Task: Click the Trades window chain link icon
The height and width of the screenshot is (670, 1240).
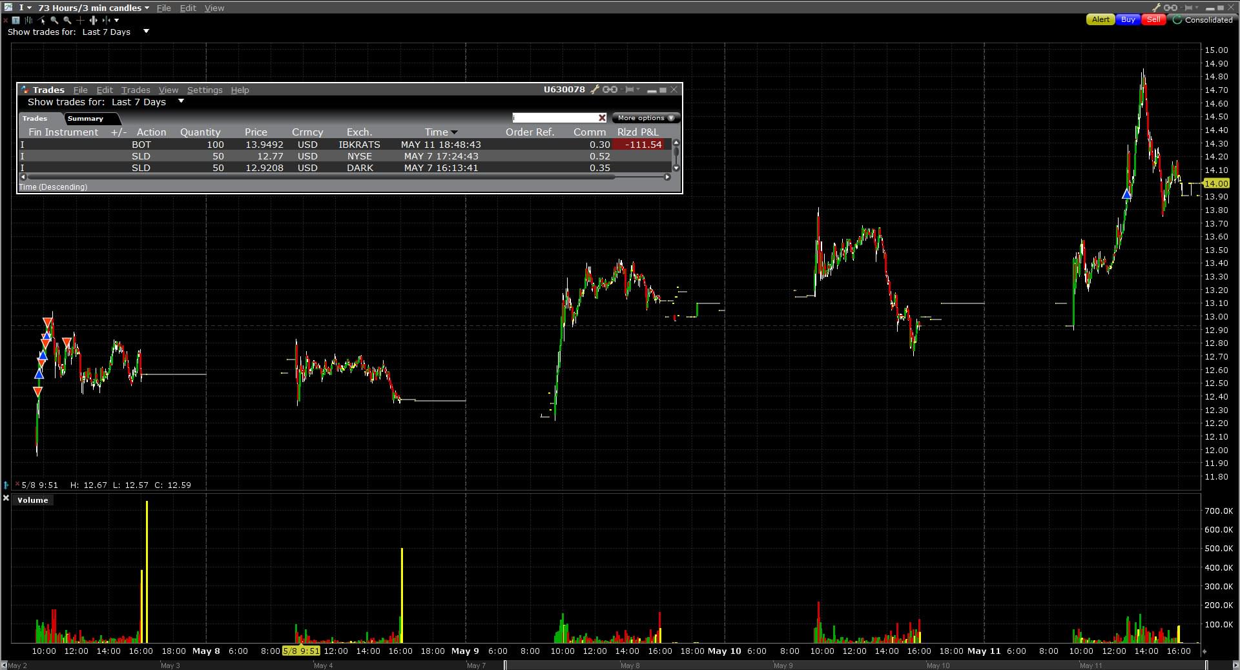Action: (x=610, y=90)
